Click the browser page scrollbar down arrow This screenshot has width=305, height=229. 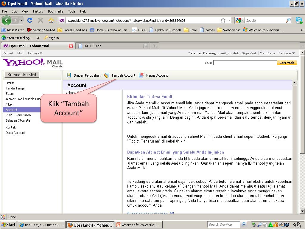[302, 211]
